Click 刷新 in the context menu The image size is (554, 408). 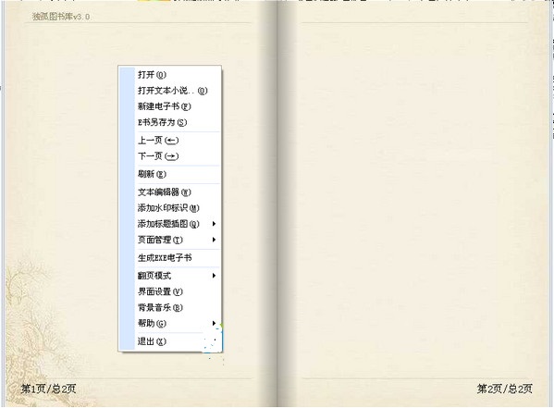pos(169,174)
